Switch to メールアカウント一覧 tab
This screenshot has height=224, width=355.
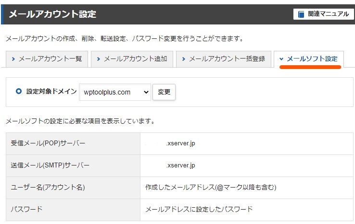47,59
